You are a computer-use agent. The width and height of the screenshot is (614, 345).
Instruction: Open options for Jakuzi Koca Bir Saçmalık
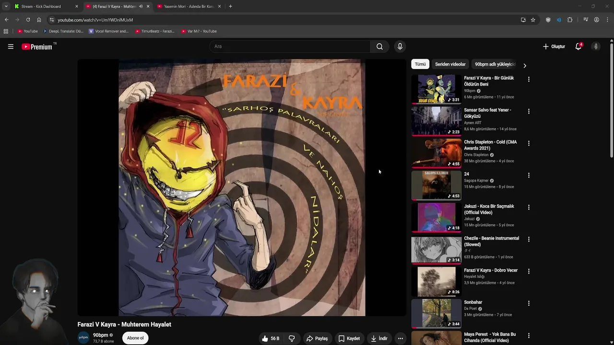pyautogui.click(x=529, y=208)
